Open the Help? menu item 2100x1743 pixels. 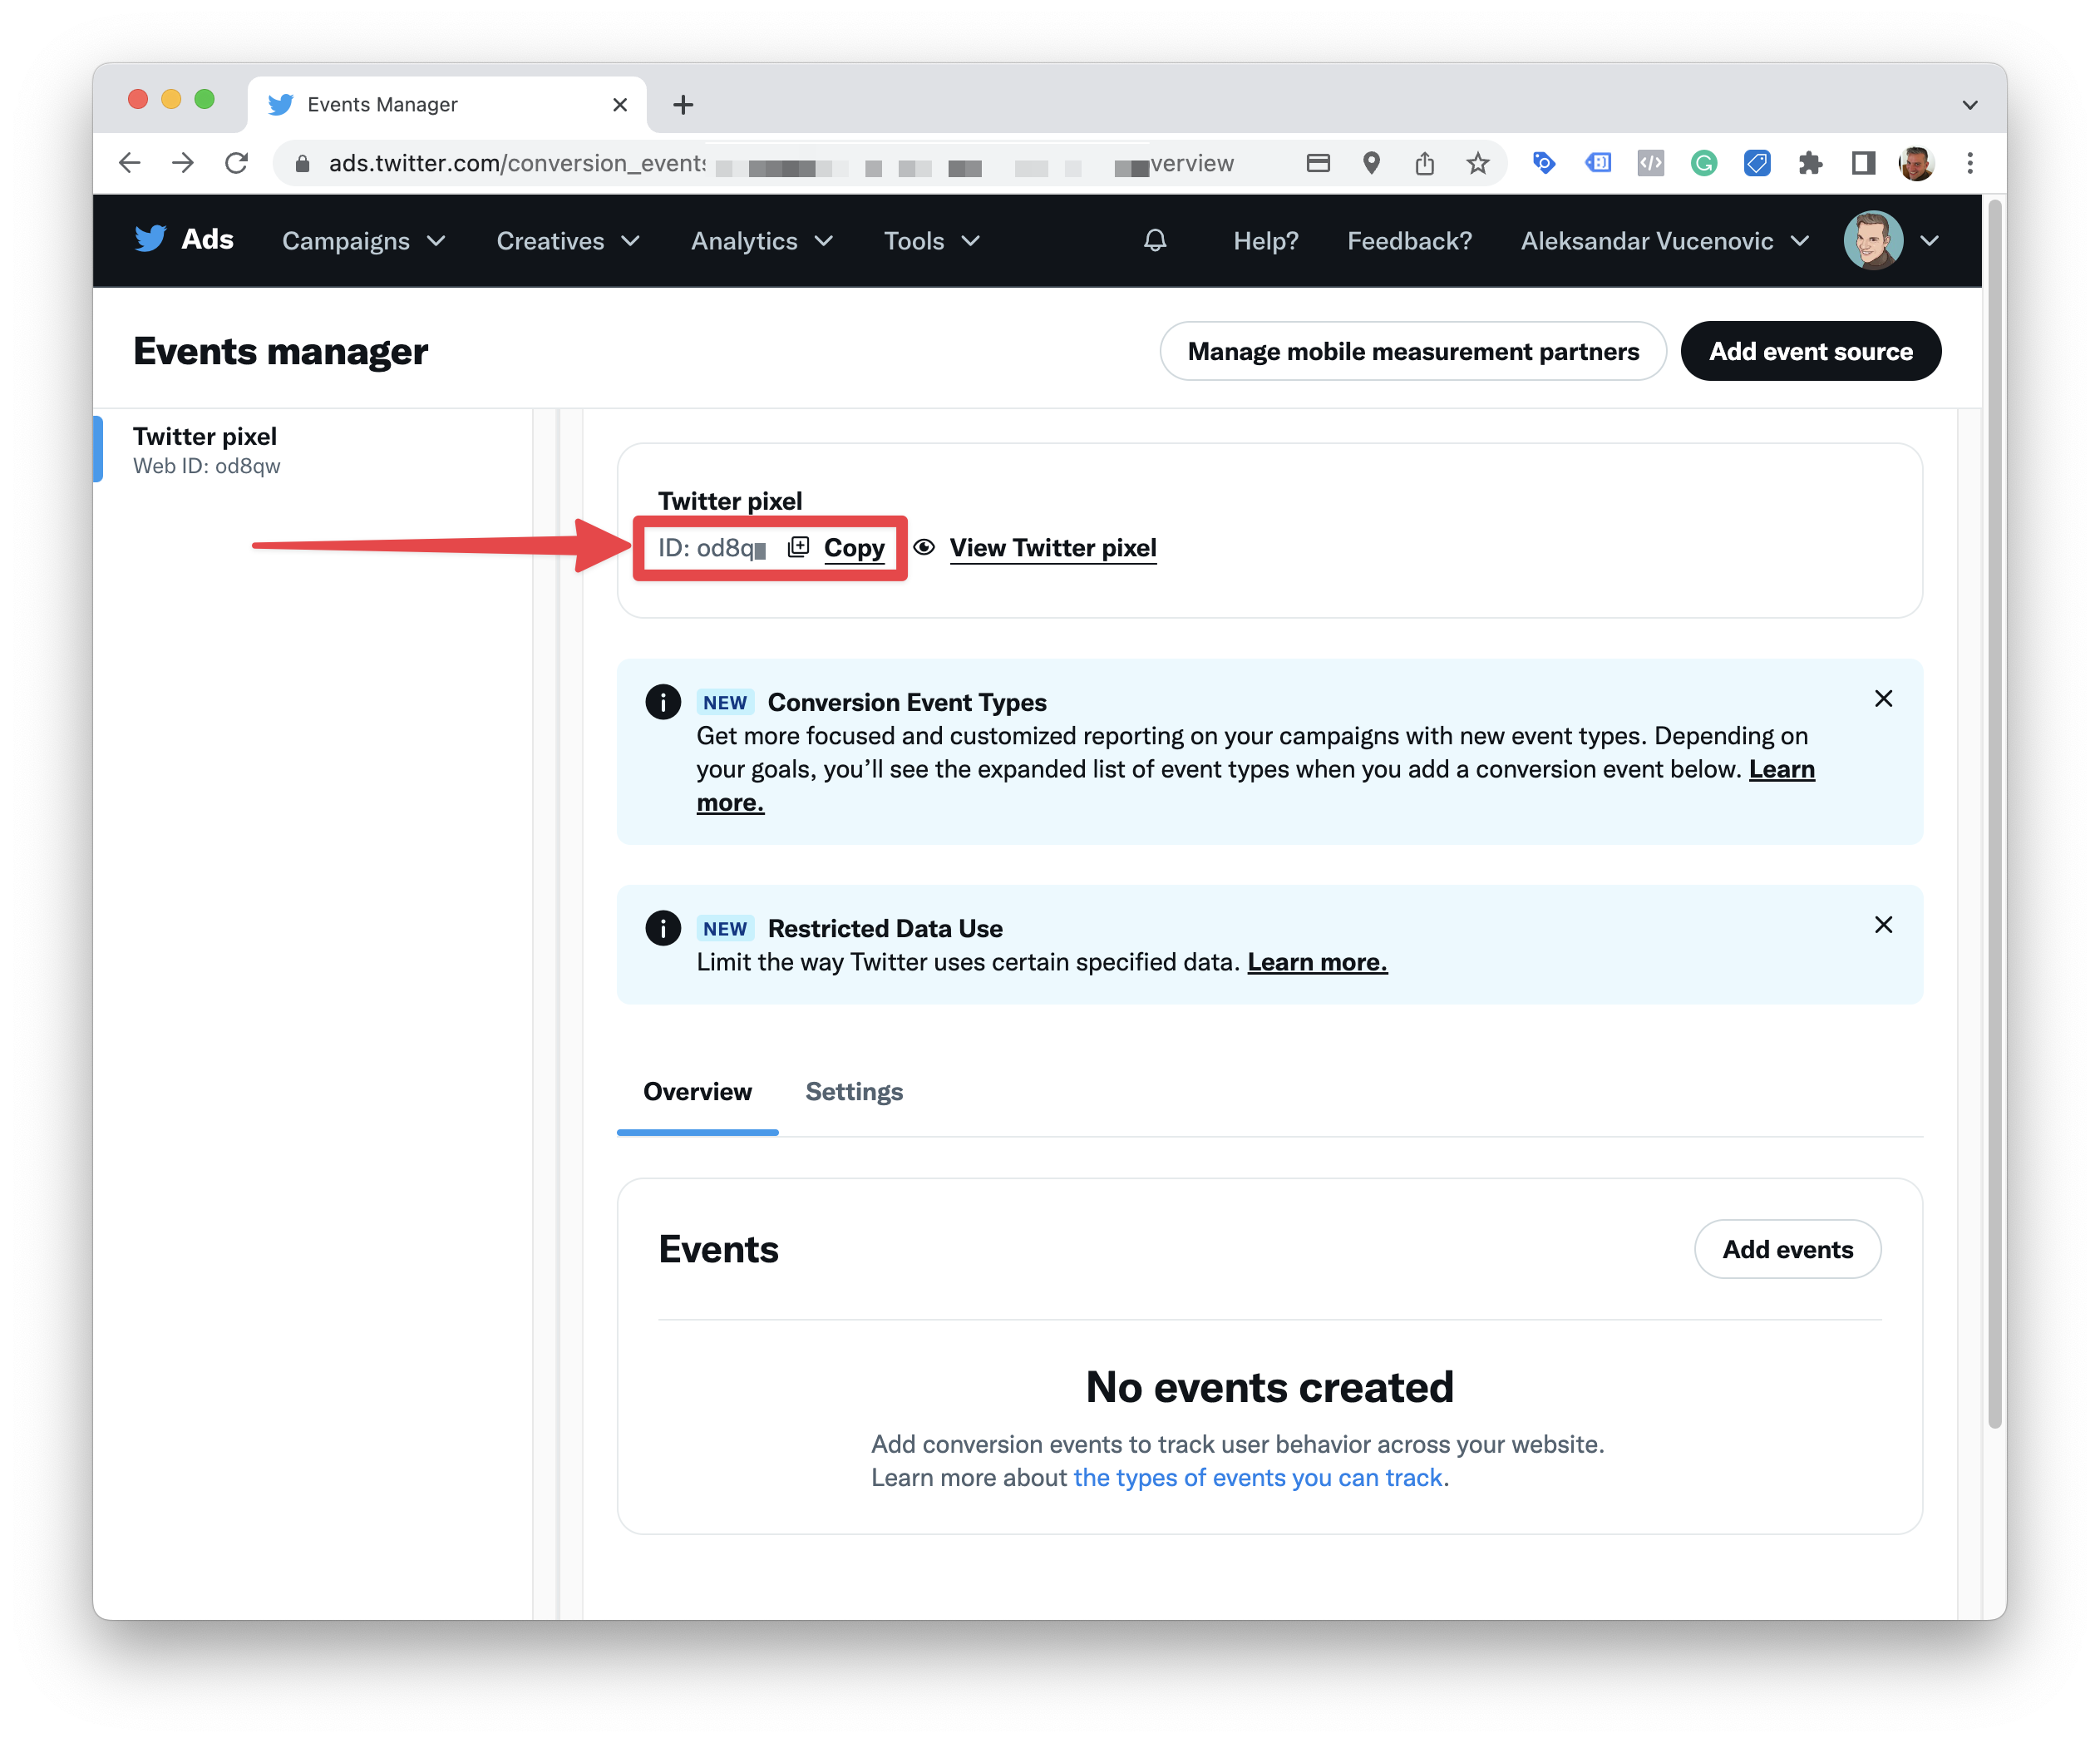pos(1266,241)
